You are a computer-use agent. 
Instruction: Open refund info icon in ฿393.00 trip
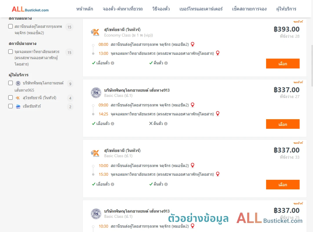(x=166, y=63)
